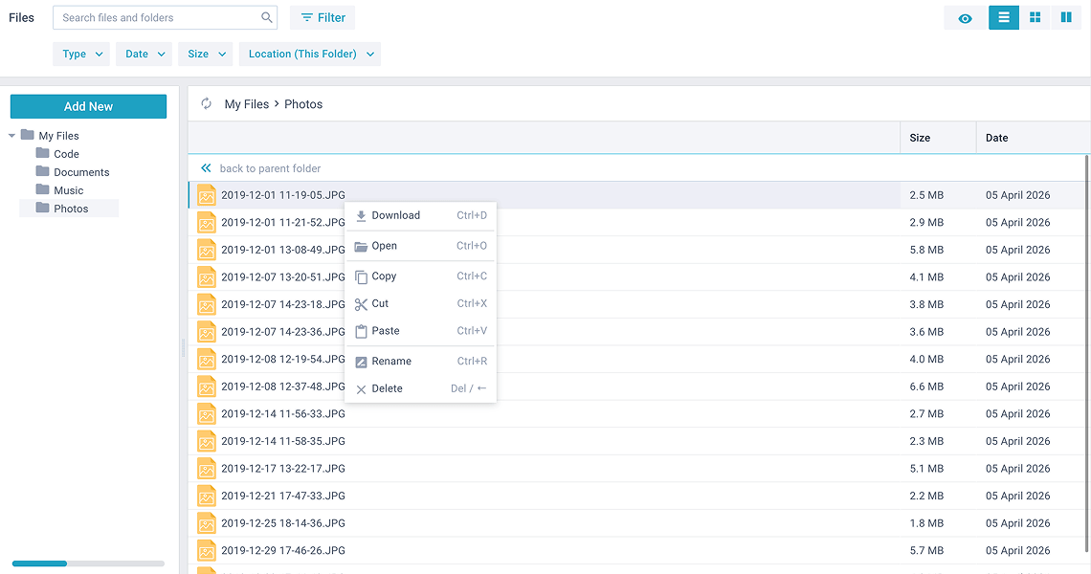Click the image icon of 2019-12-14 11-56-33.JPG
The height and width of the screenshot is (574, 1091).
(x=207, y=414)
